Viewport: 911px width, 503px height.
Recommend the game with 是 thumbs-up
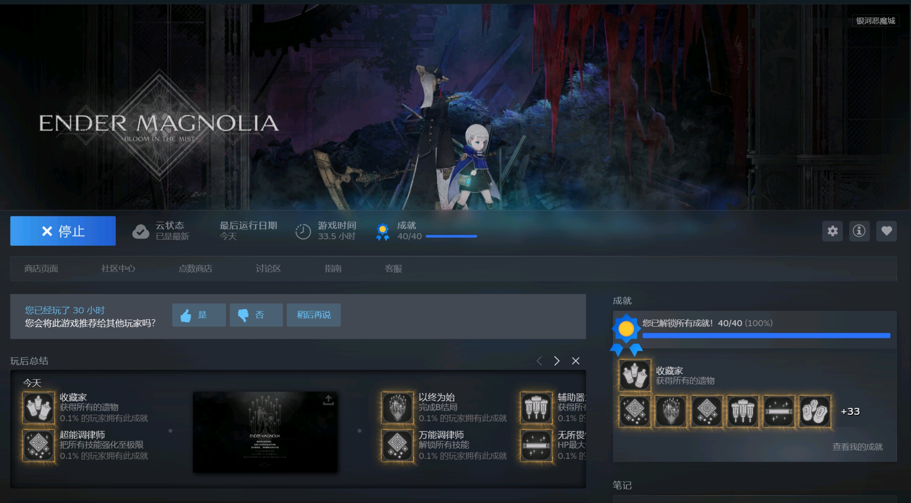click(x=199, y=315)
